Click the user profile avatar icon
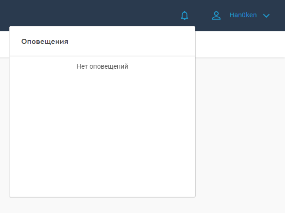This screenshot has width=285, height=213. click(x=216, y=15)
